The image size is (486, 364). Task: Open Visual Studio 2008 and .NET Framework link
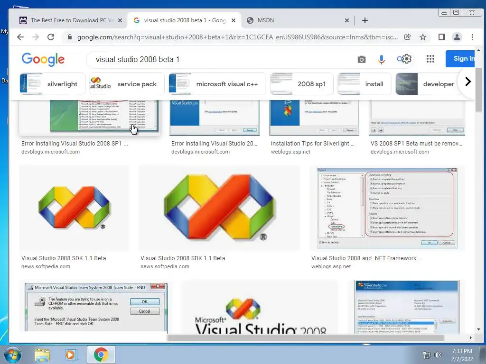click(367, 258)
